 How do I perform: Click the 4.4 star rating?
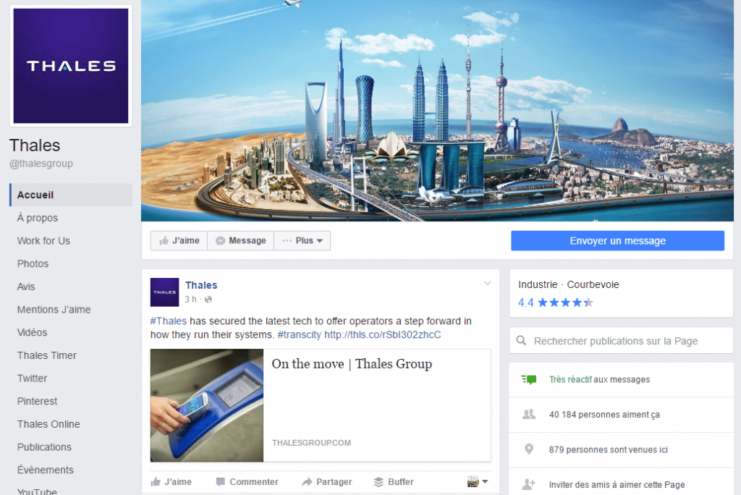tap(555, 302)
